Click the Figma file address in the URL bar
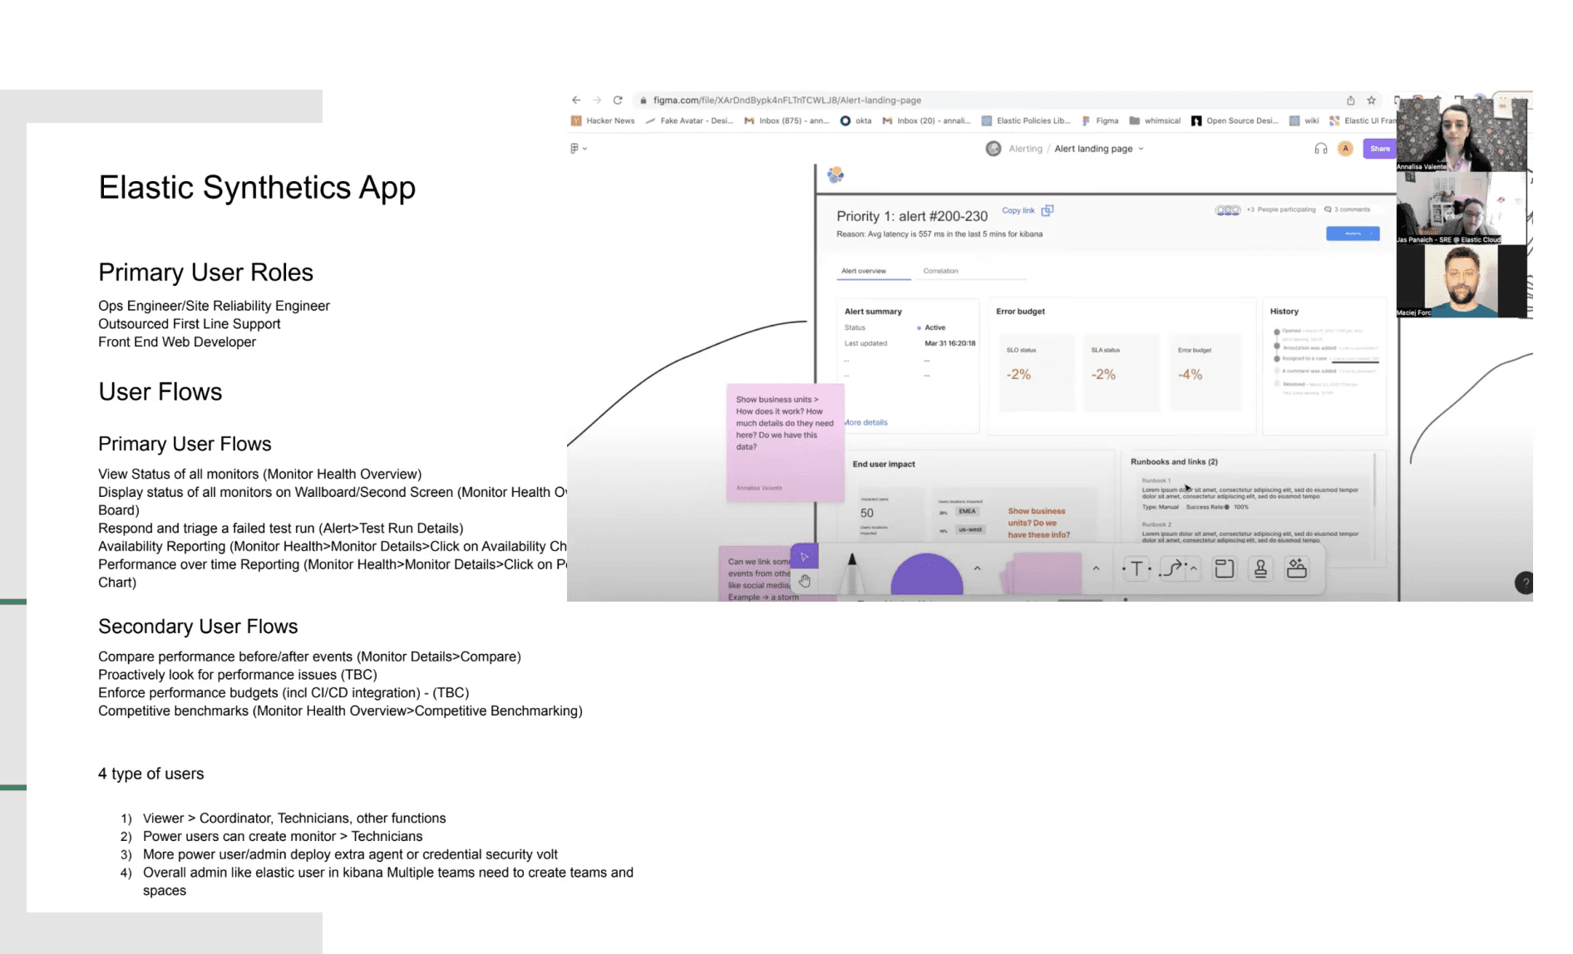Viewport: 1573px width, 954px height. coord(786,100)
